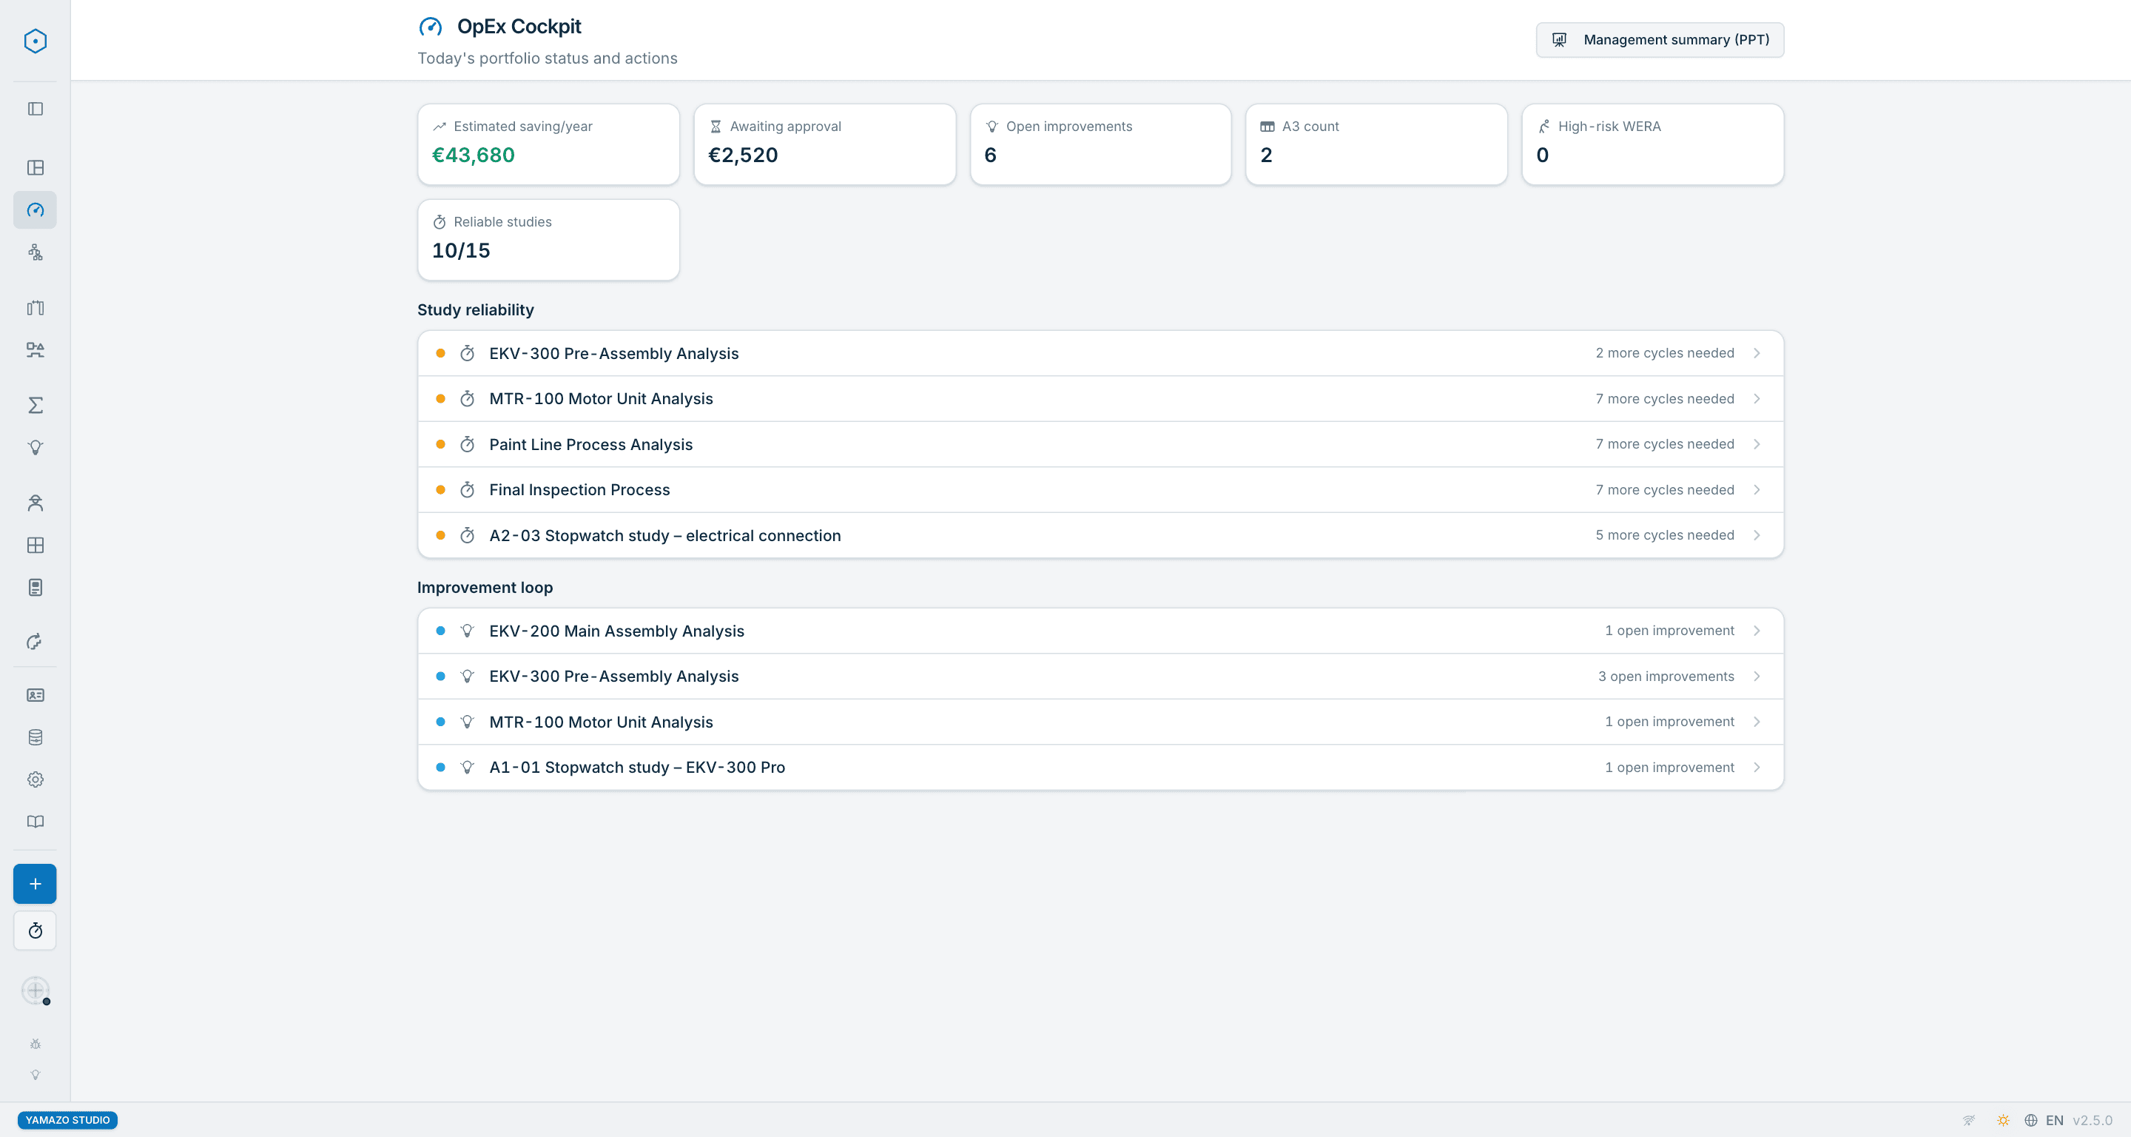Open the EN language selector
Screen dimensions: 2131x1137
2043,1121
